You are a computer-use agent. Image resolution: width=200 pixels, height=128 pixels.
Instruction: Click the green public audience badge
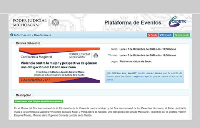pyautogui.click(x=38, y=101)
